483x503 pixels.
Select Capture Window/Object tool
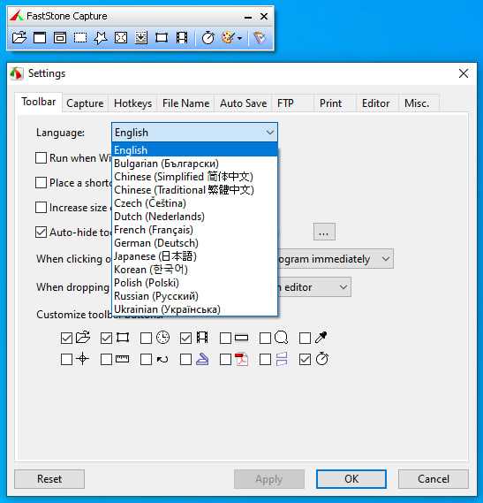[60, 38]
